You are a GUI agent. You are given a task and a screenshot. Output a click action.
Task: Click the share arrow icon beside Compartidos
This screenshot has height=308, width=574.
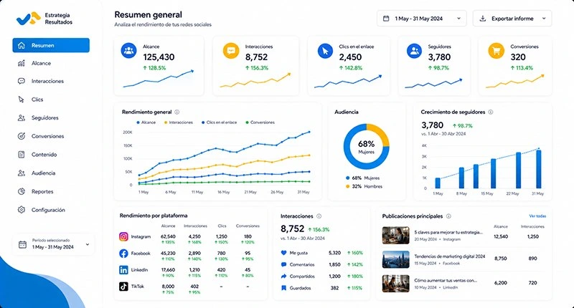pyautogui.click(x=283, y=276)
